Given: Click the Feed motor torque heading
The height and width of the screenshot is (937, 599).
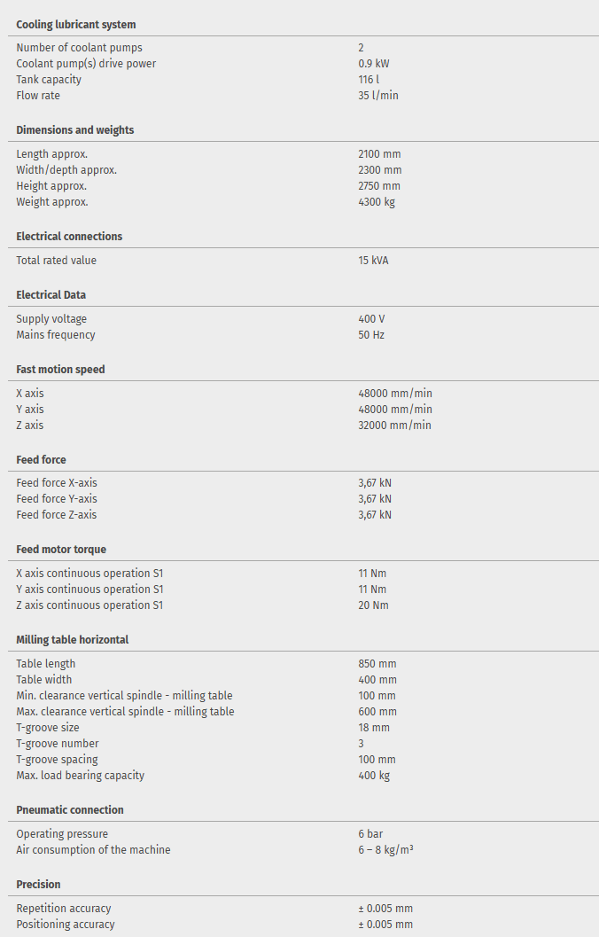Looking at the screenshot, I should point(61,550).
